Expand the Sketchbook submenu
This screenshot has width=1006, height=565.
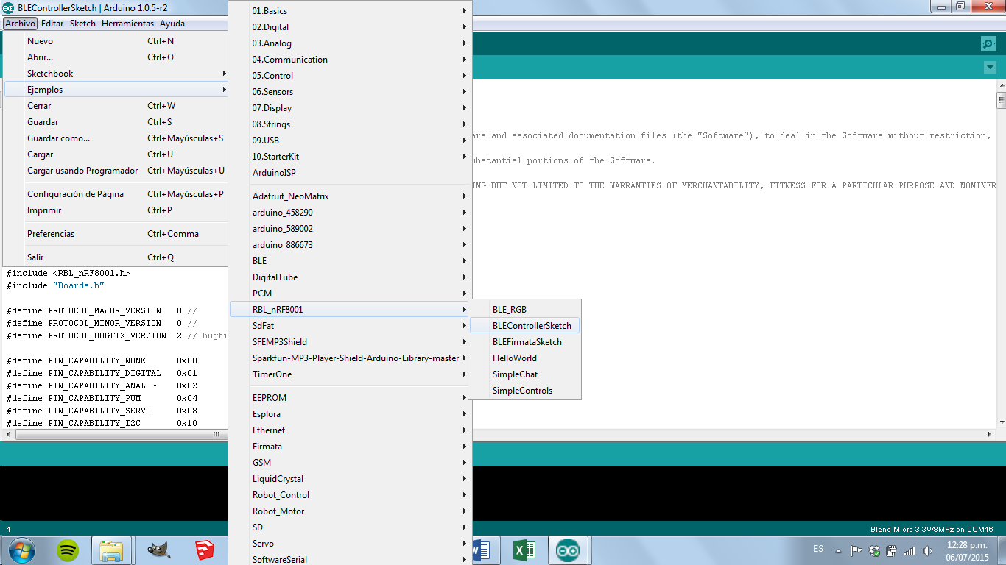pyautogui.click(x=116, y=74)
